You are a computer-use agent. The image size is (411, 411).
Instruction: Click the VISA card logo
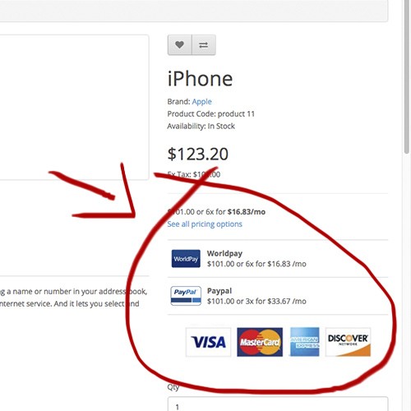tap(209, 342)
